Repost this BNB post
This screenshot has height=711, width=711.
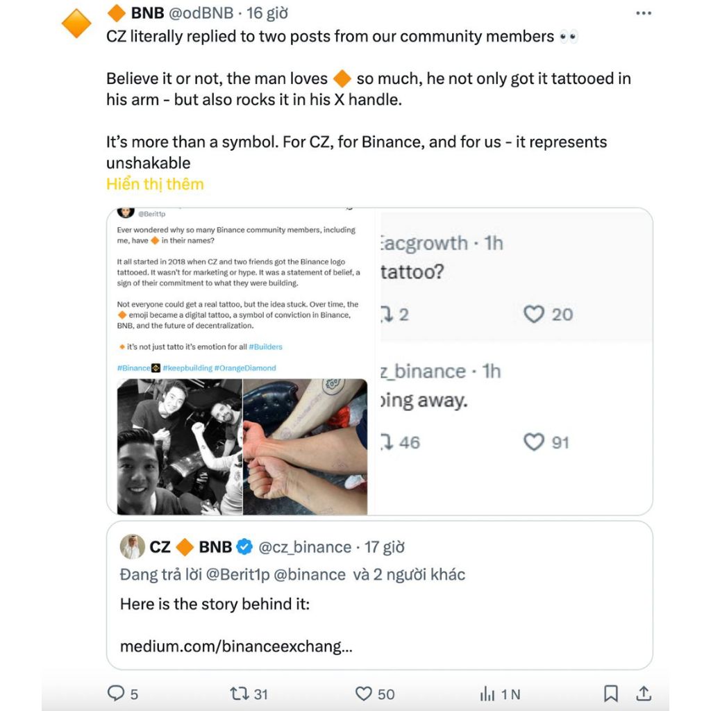(238, 693)
